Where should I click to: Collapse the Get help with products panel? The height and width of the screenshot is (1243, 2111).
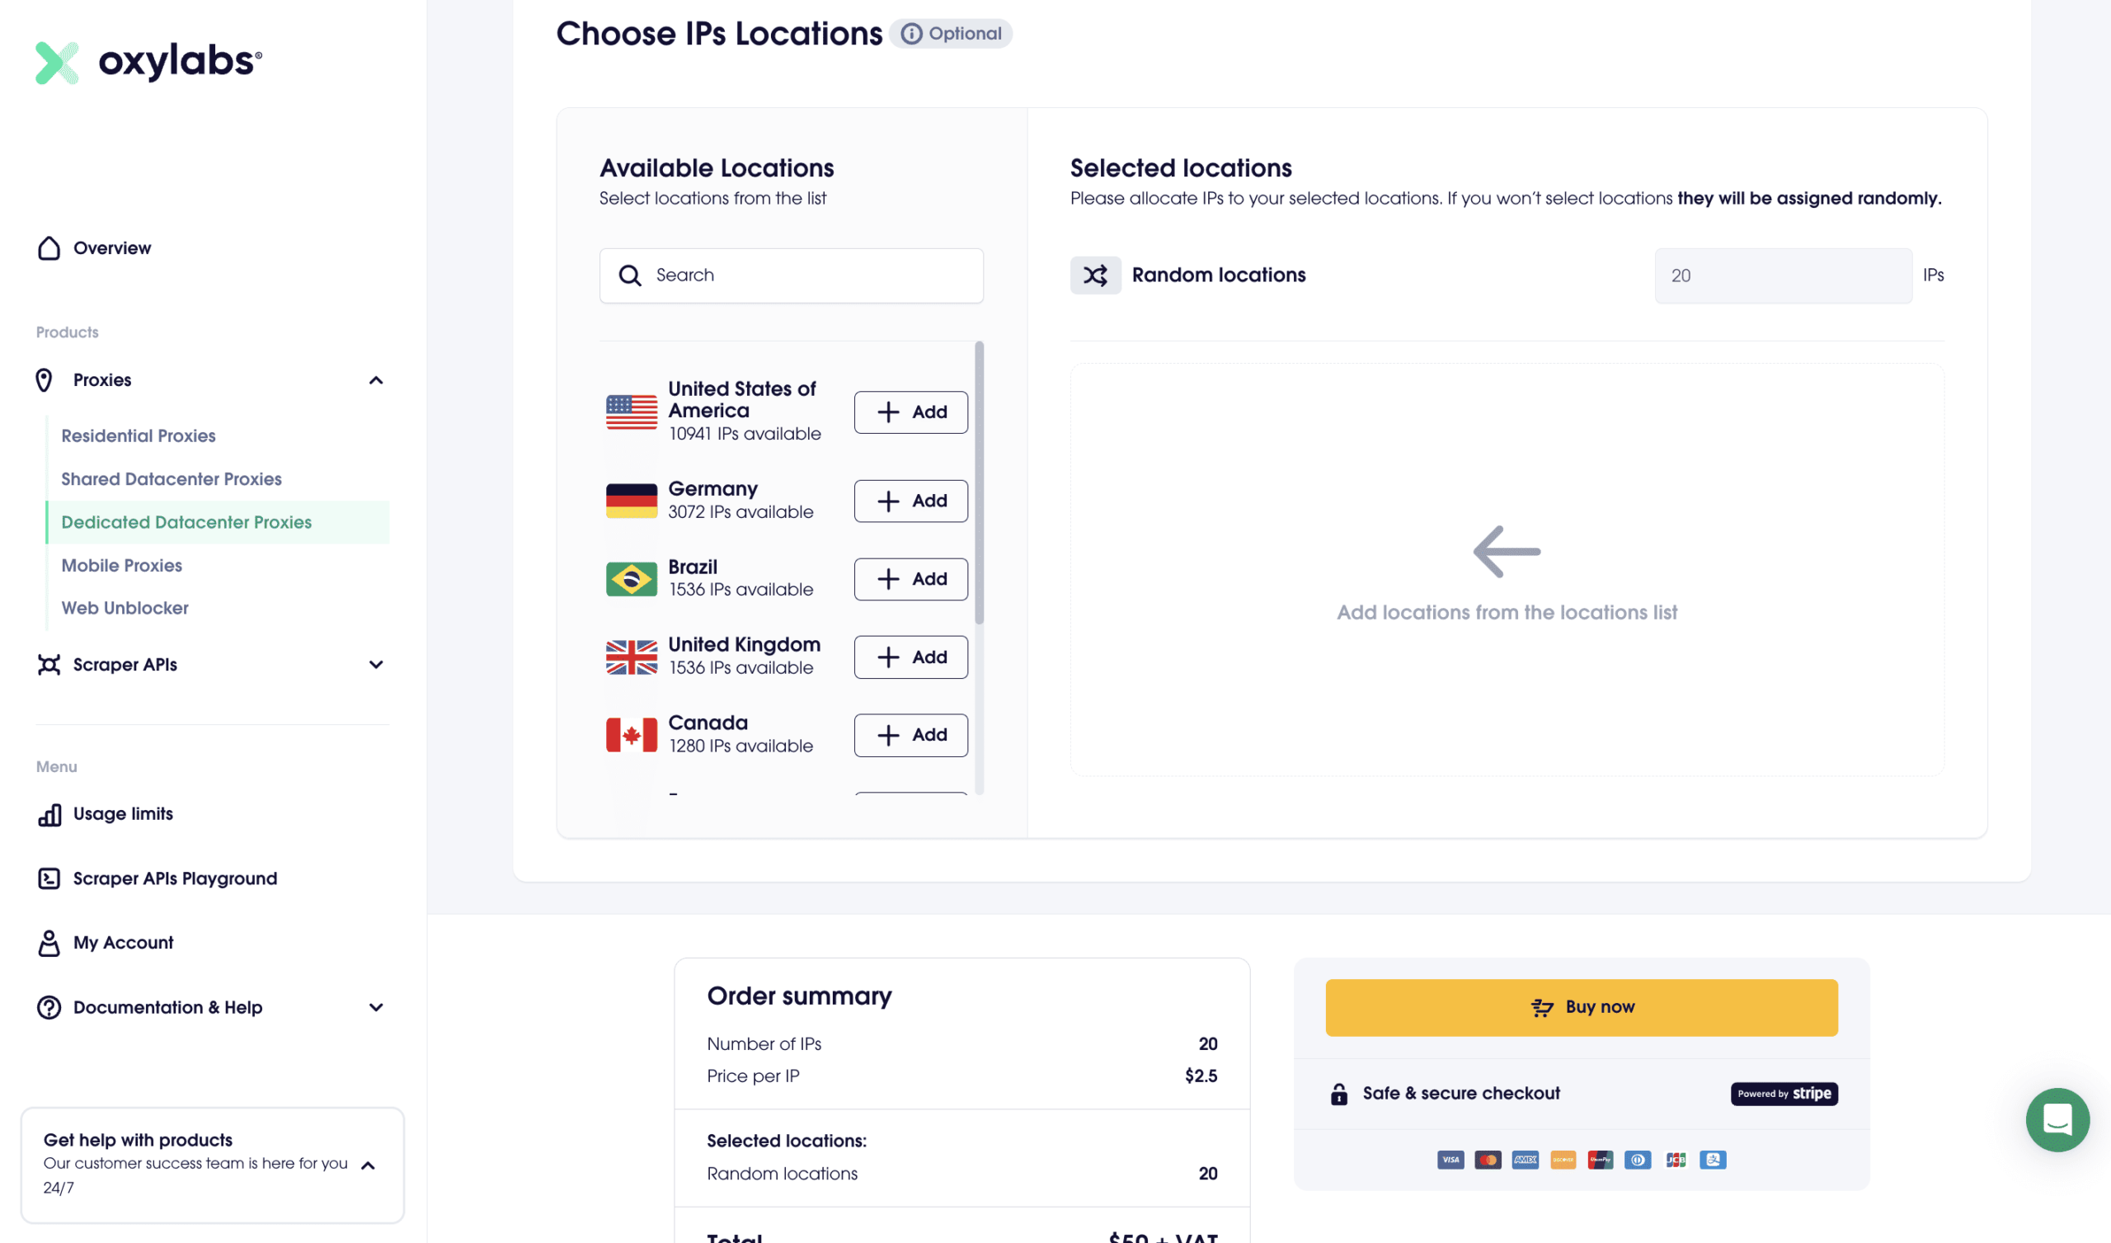point(368,1165)
